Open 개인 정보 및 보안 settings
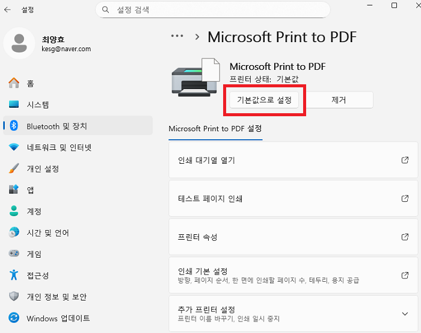The image size is (421, 333). [x=78, y=296]
